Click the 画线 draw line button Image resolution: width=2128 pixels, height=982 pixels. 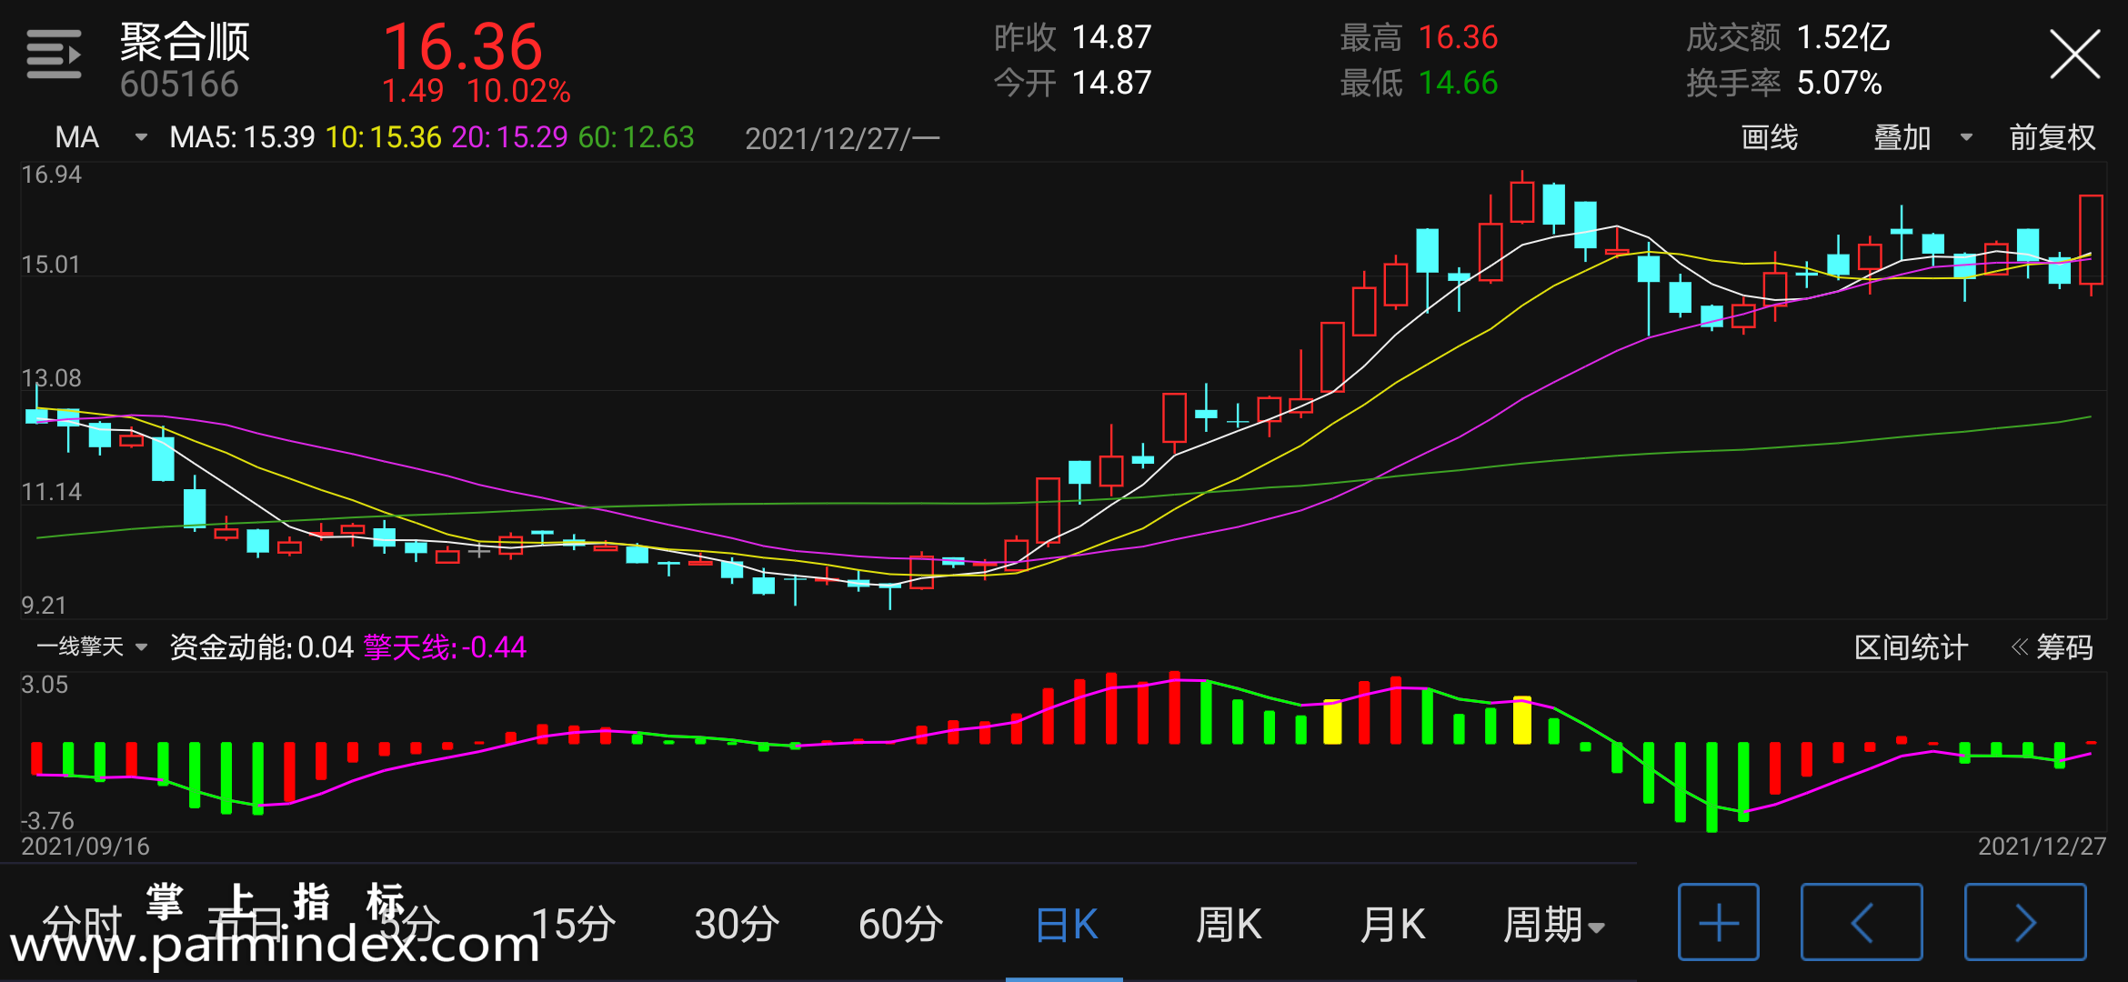[x=1769, y=137]
